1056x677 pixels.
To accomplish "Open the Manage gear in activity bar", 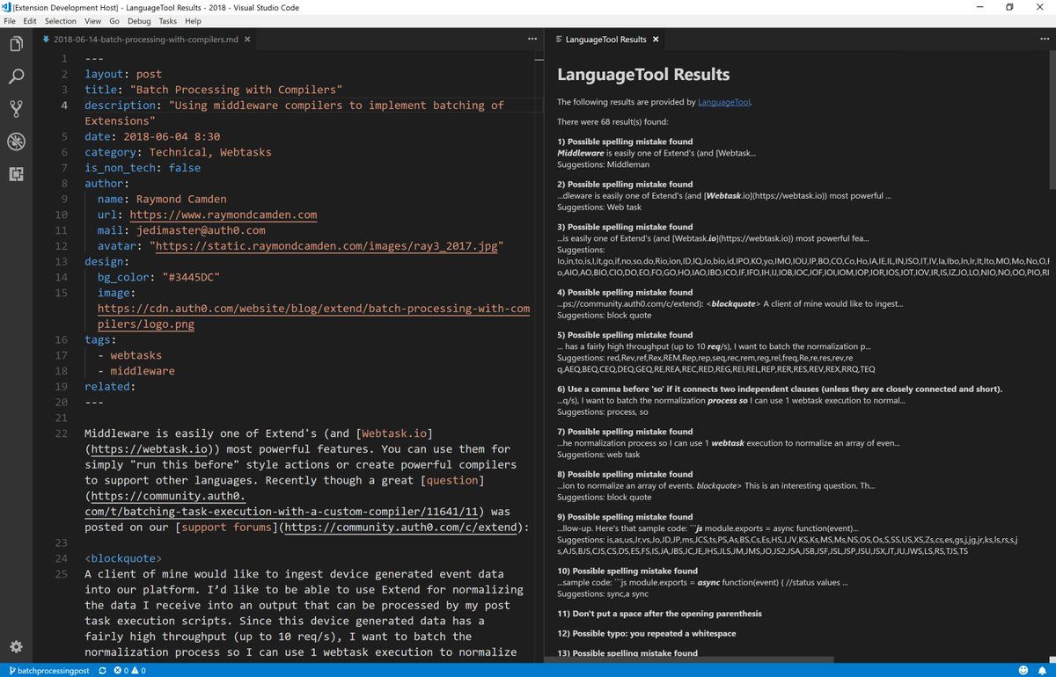I will coord(16,646).
